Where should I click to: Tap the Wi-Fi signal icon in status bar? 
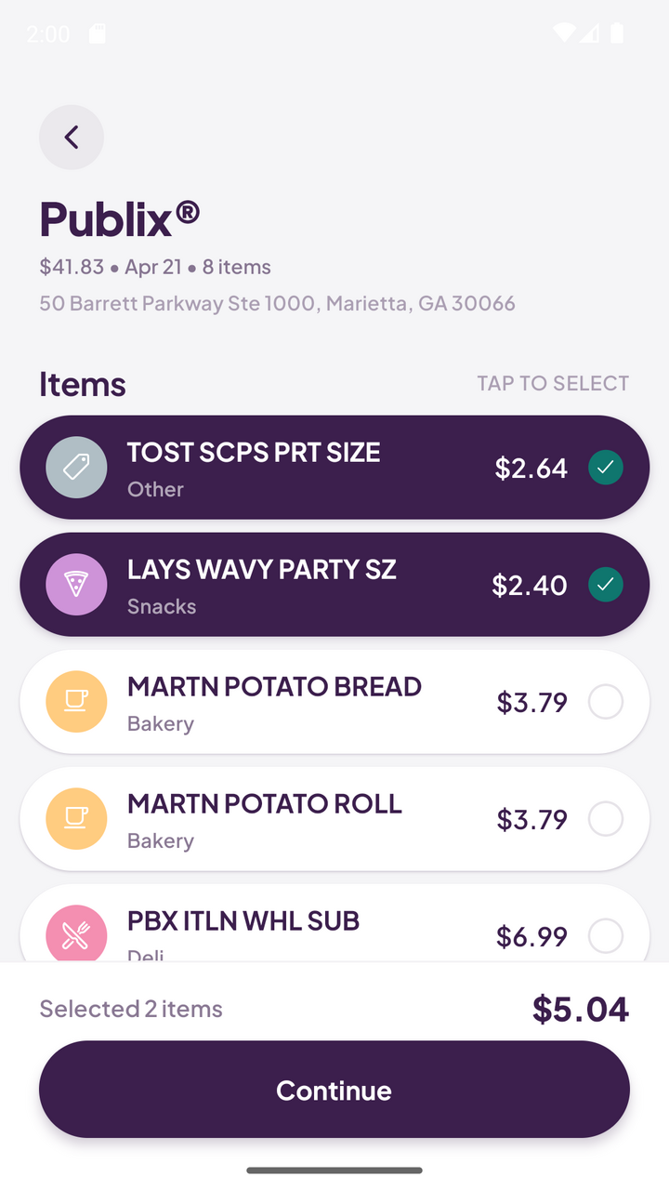click(x=563, y=34)
